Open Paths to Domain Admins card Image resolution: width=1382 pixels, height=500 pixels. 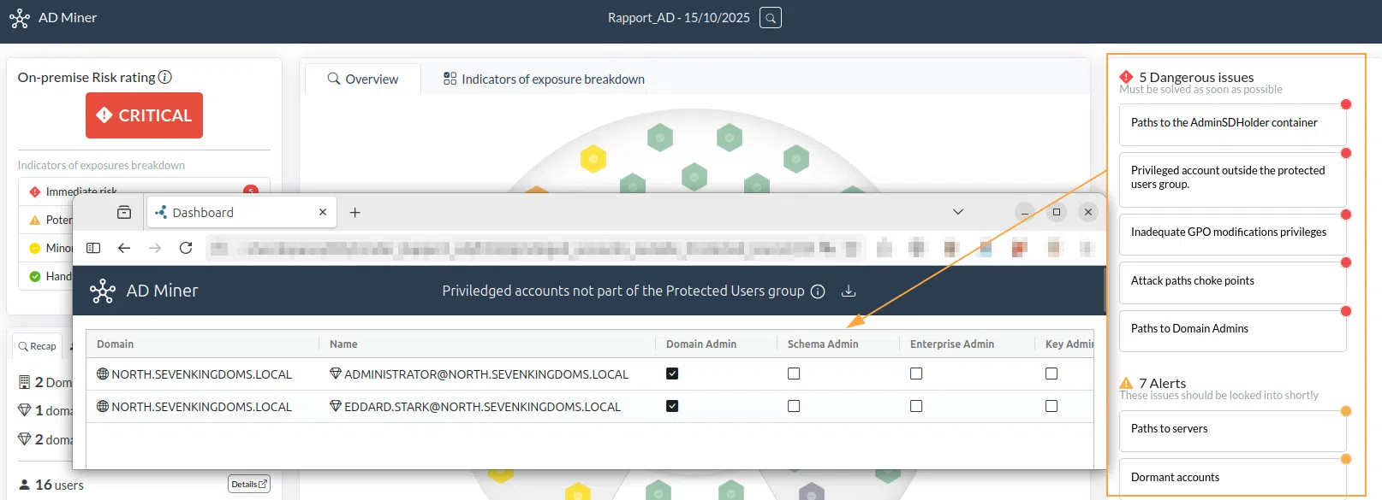[1232, 330]
